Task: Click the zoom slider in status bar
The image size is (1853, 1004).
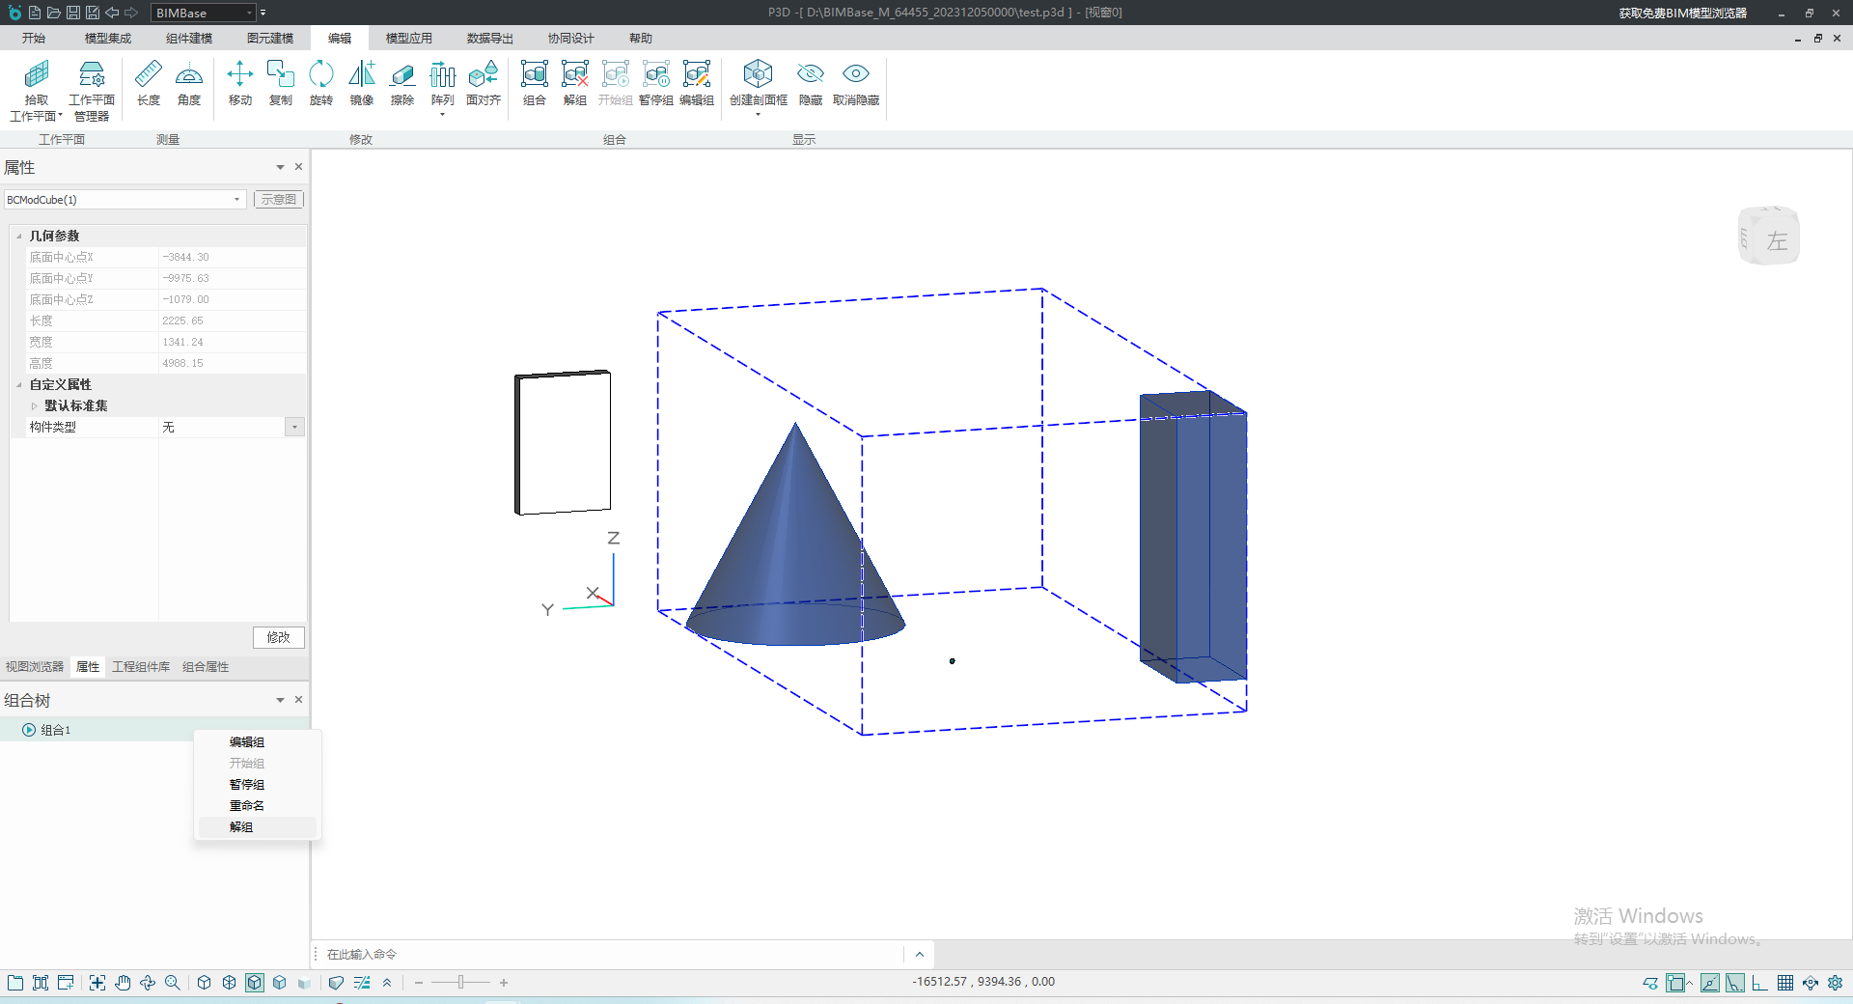Action: (x=461, y=983)
